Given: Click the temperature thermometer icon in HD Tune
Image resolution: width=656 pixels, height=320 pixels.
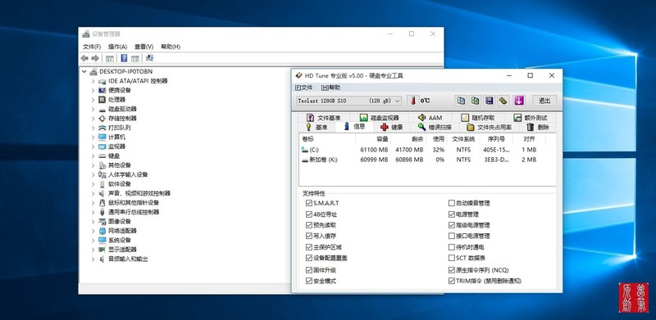Looking at the screenshot, I should [x=413, y=101].
